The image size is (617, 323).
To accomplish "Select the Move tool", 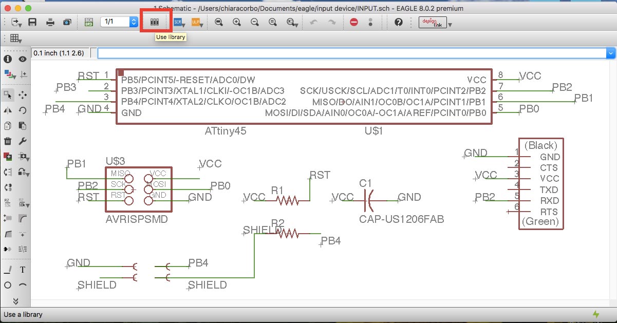I will tap(23, 95).
